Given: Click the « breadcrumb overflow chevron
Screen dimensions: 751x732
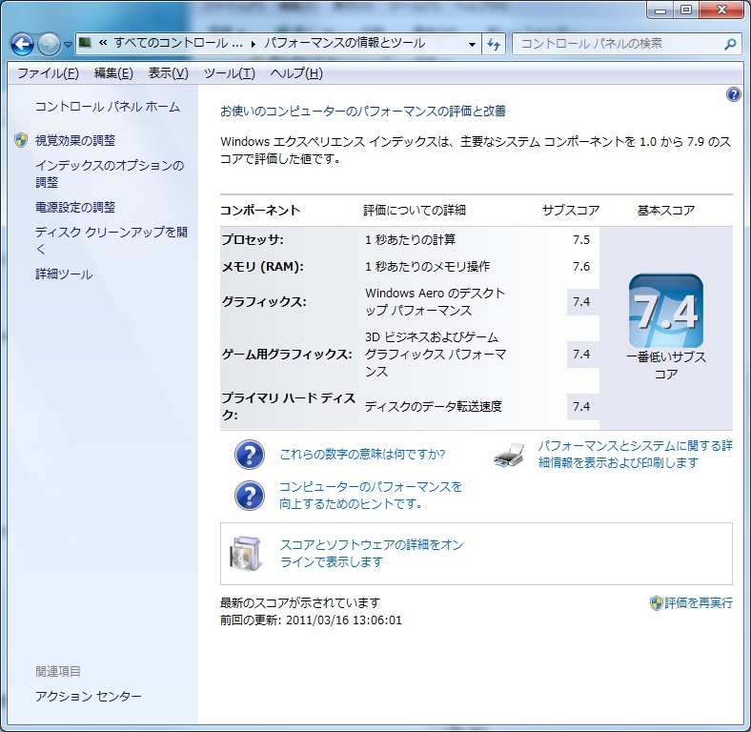Looking at the screenshot, I should pos(103,43).
